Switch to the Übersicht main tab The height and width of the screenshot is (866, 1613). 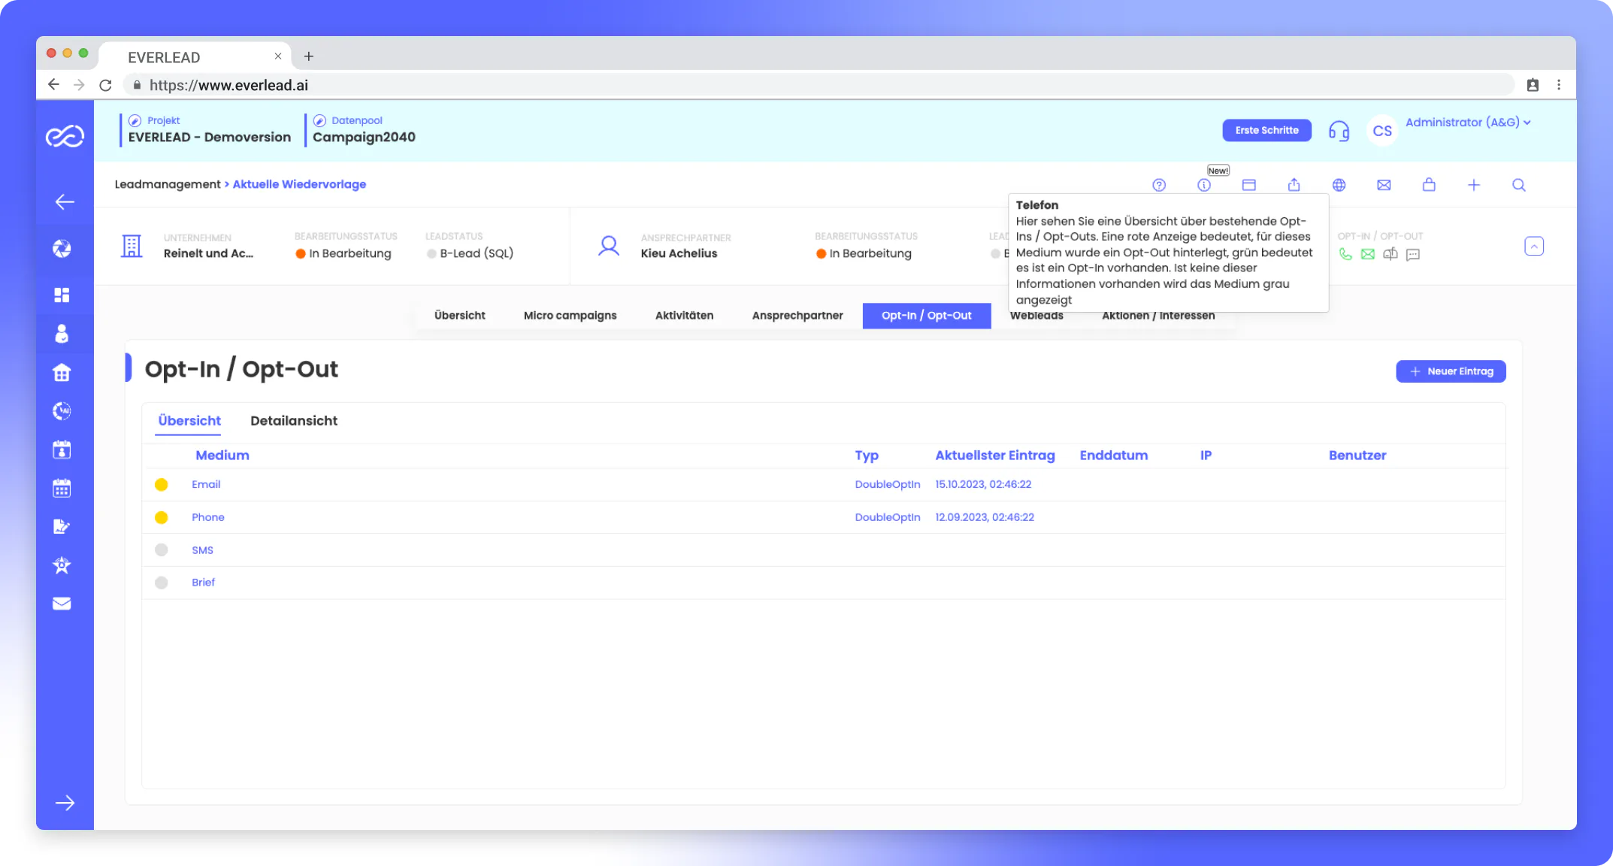[459, 316]
